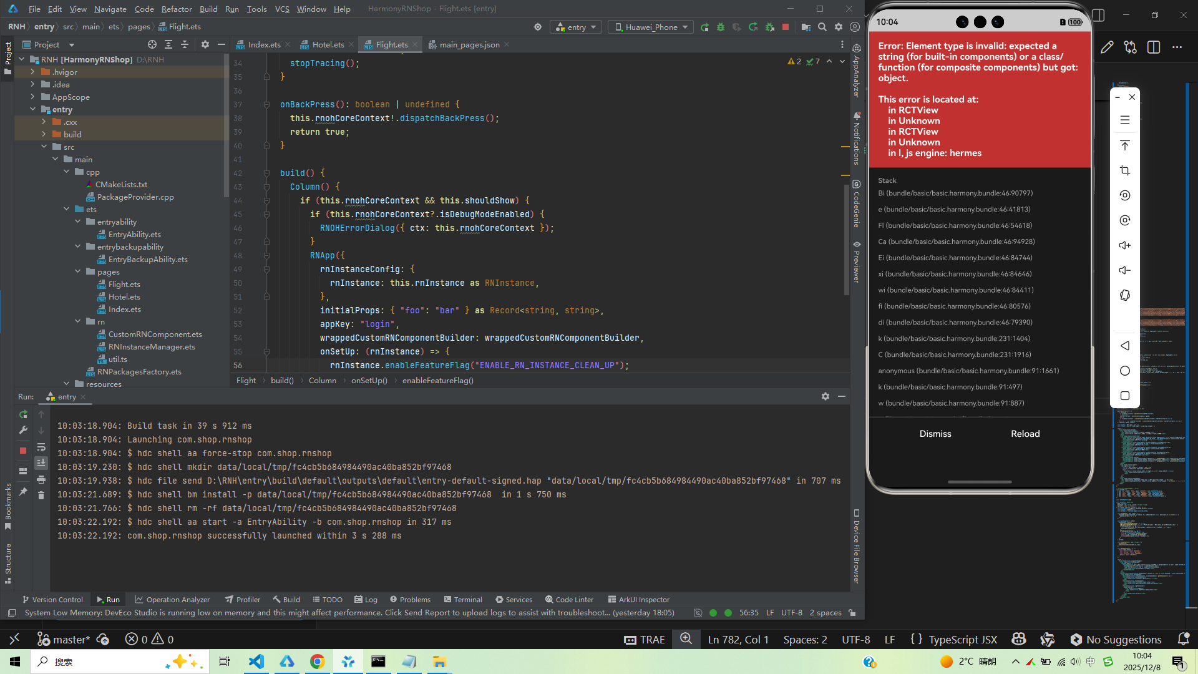Open the Huawei_Phone device dropdown
This screenshot has width=1198, height=674.
pos(651,27)
